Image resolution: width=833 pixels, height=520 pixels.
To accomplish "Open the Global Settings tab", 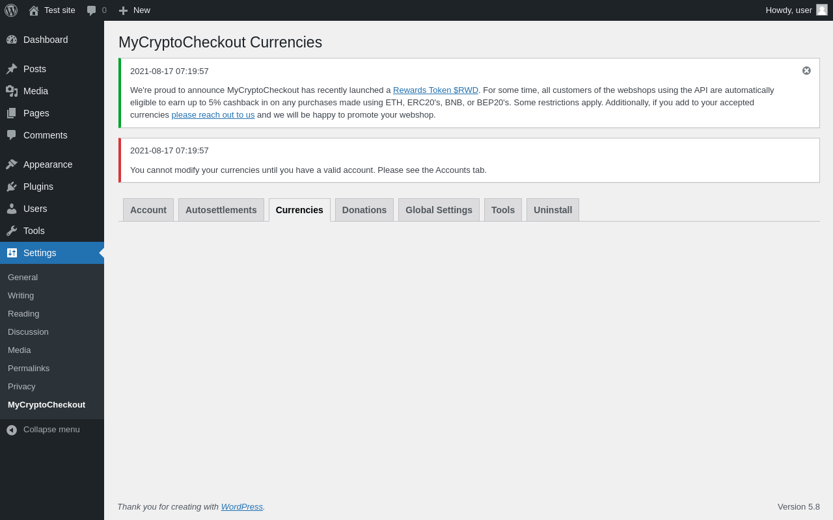I will pos(439,210).
